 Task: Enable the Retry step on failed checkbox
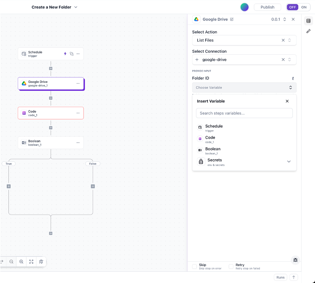231,267
